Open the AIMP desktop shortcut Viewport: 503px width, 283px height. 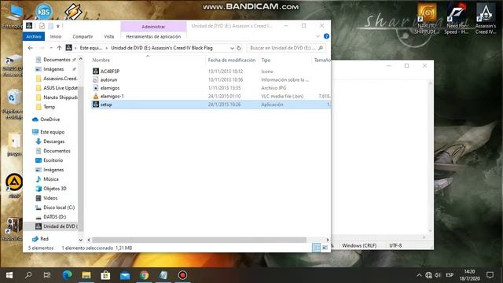[14, 186]
